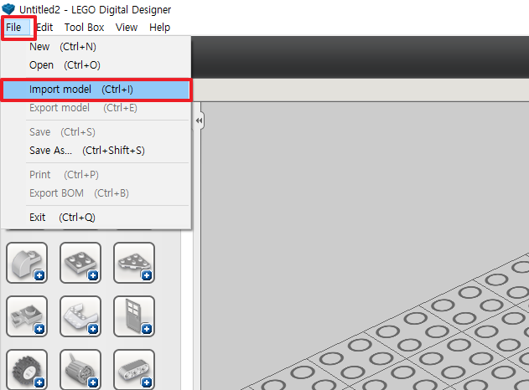
Task: Click the Save (Ctrl+S) entry
Action: (x=96, y=132)
